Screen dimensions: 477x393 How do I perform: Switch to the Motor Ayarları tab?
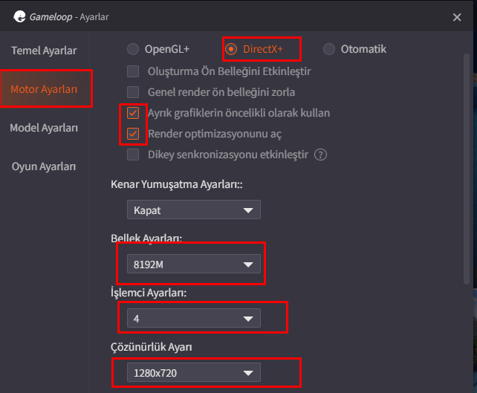45,89
